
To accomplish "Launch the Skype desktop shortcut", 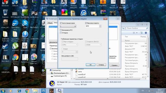I will [25, 24].
